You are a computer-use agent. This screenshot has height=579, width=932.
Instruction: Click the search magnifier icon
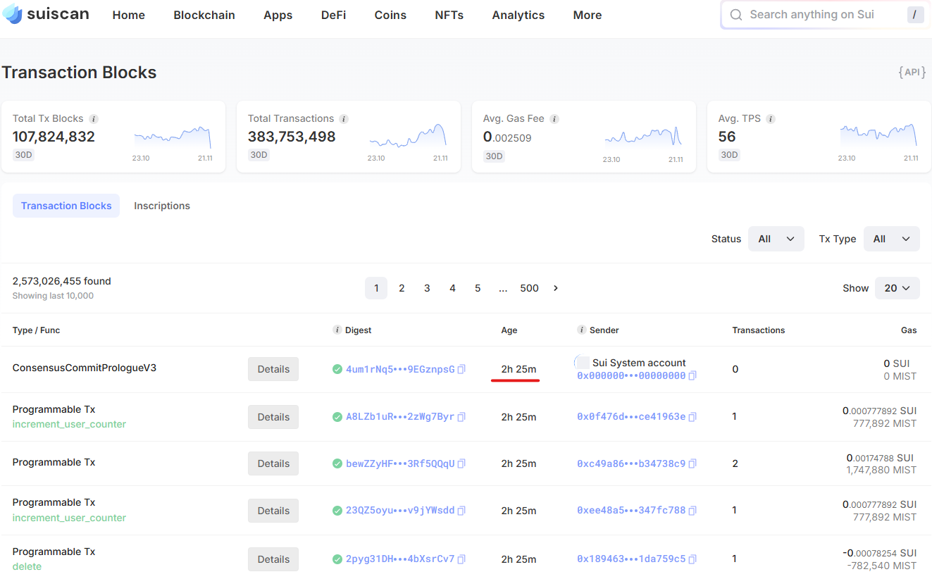tap(736, 15)
